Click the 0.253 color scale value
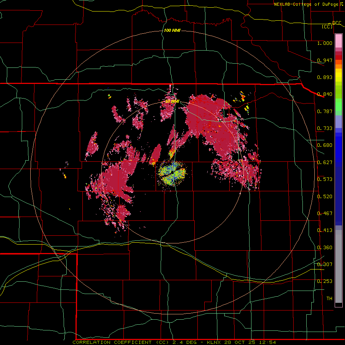Viewport: 345px width, 345px height. tap(325, 281)
